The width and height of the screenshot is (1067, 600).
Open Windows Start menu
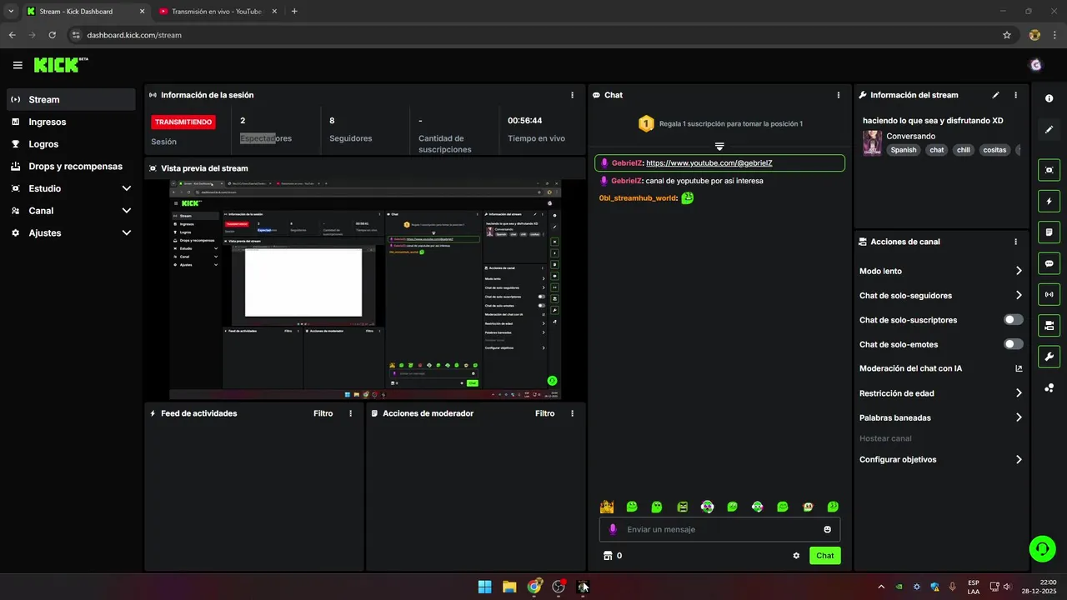point(484,587)
